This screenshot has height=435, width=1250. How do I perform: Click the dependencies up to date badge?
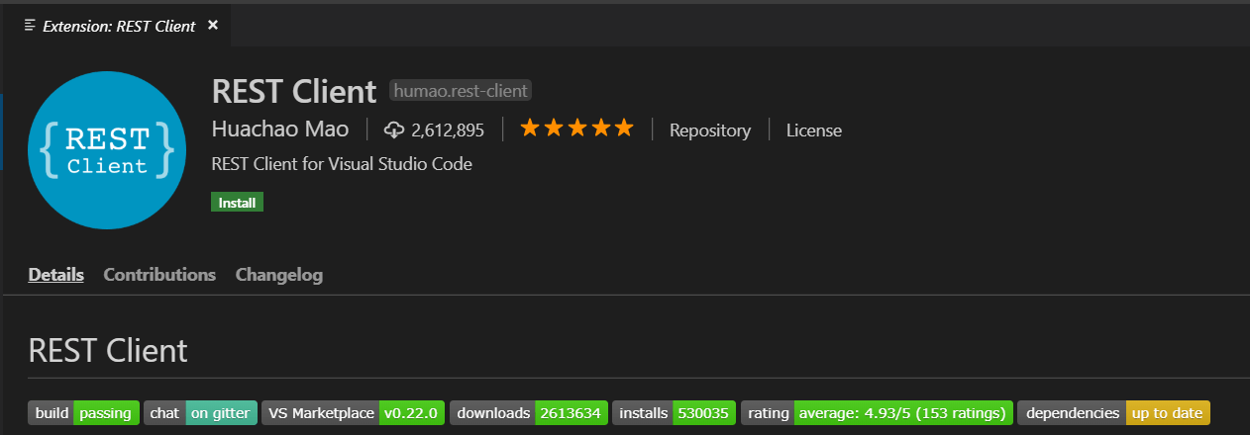click(1113, 412)
